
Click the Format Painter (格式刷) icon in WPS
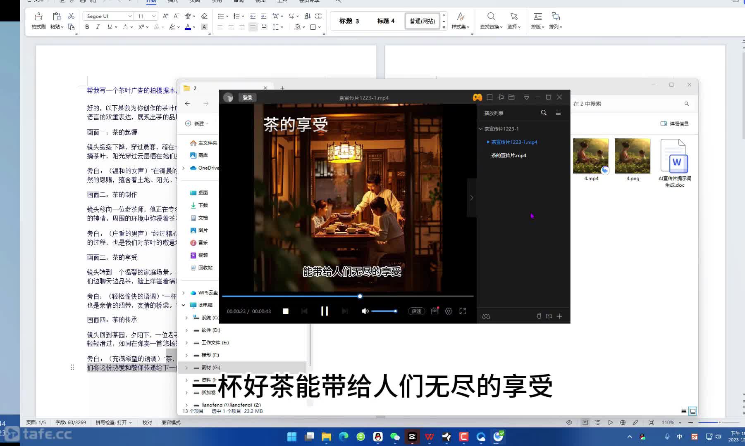pos(38,17)
